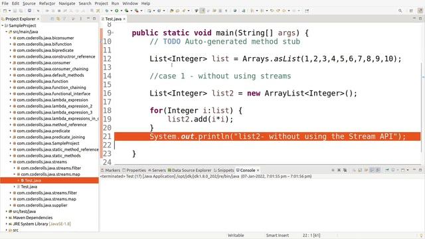Click the New file toolbar icon

(5, 11)
